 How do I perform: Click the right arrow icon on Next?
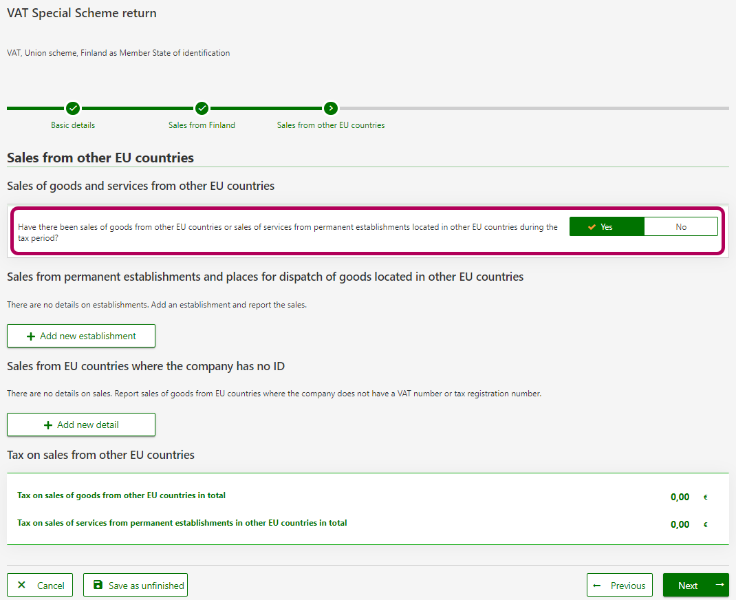[719, 585]
